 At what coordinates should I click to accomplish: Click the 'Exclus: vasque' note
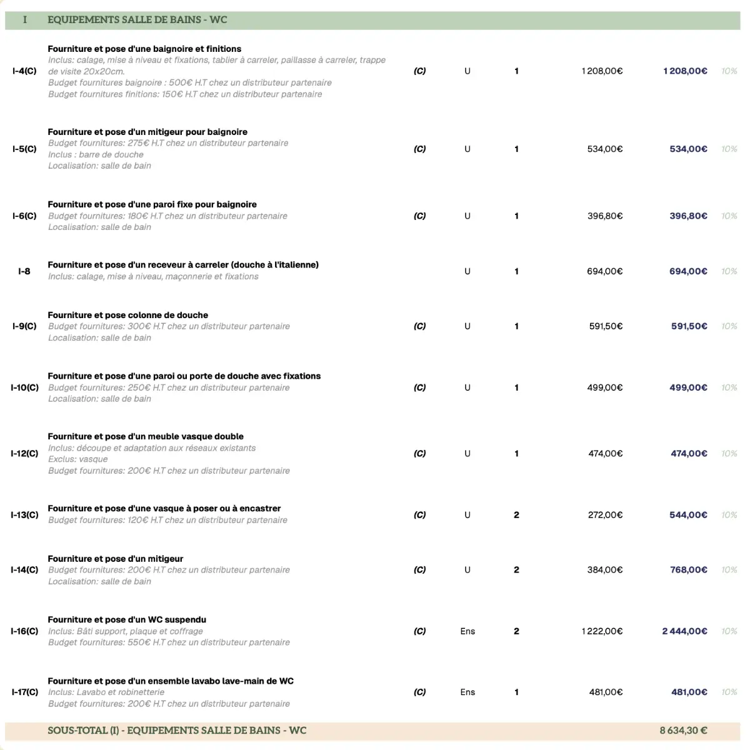(78, 459)
